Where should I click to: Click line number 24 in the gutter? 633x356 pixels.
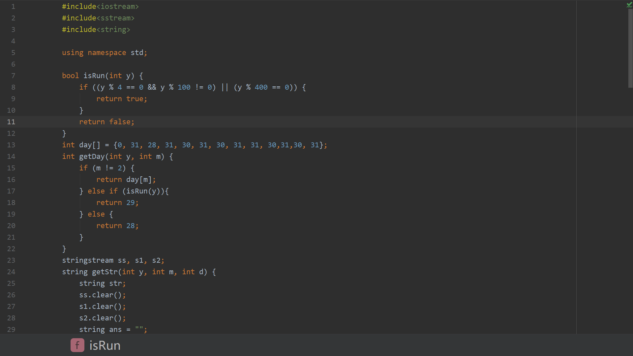click(11, 272)
